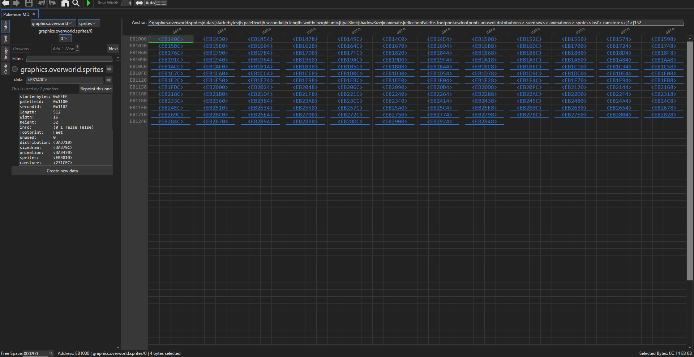Click the undo arrow icon
The image size is (694, 357).
(42, 3)
